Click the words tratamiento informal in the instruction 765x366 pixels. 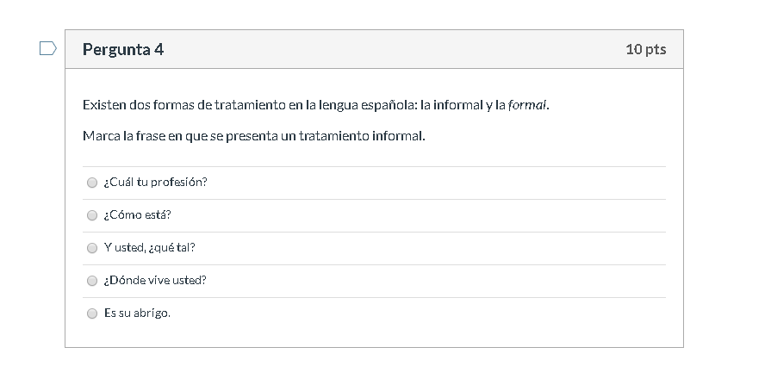coord(362,137)
